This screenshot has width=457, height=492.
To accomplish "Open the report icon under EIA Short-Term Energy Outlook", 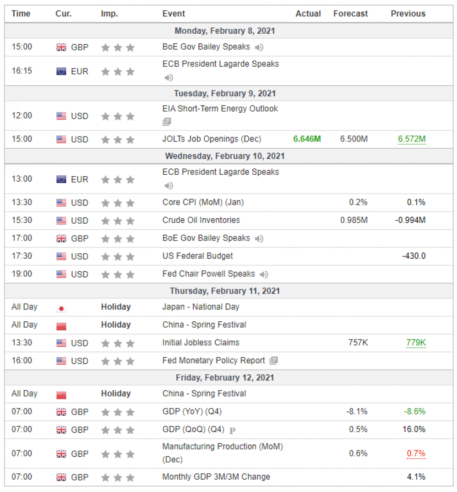I will tap(167, 122).
